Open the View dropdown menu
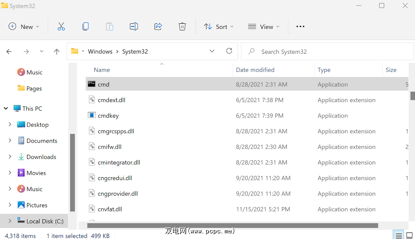415x239 pixels. pyautogui.click(x=264, y=27)
